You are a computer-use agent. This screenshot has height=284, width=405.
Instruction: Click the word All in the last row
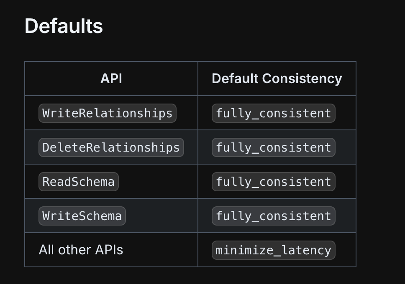click(x=47, y=250)
